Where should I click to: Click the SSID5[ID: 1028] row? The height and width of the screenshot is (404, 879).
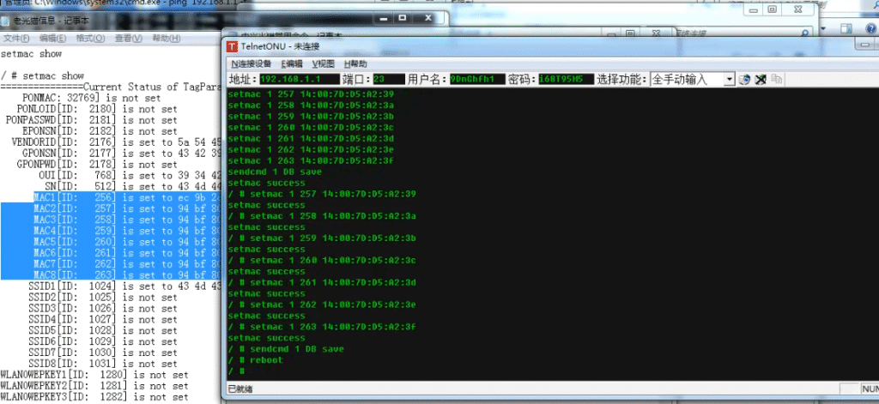(x=102, y=330)
